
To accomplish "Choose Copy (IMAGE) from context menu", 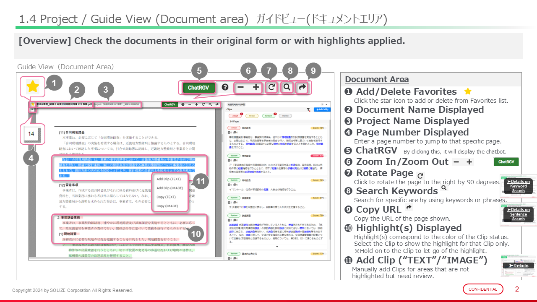I will [167, 206].
